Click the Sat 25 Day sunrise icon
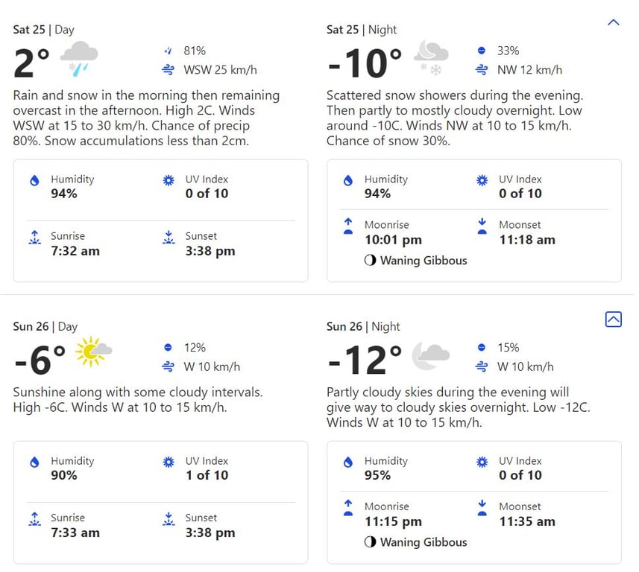 (x=34, y=238)
